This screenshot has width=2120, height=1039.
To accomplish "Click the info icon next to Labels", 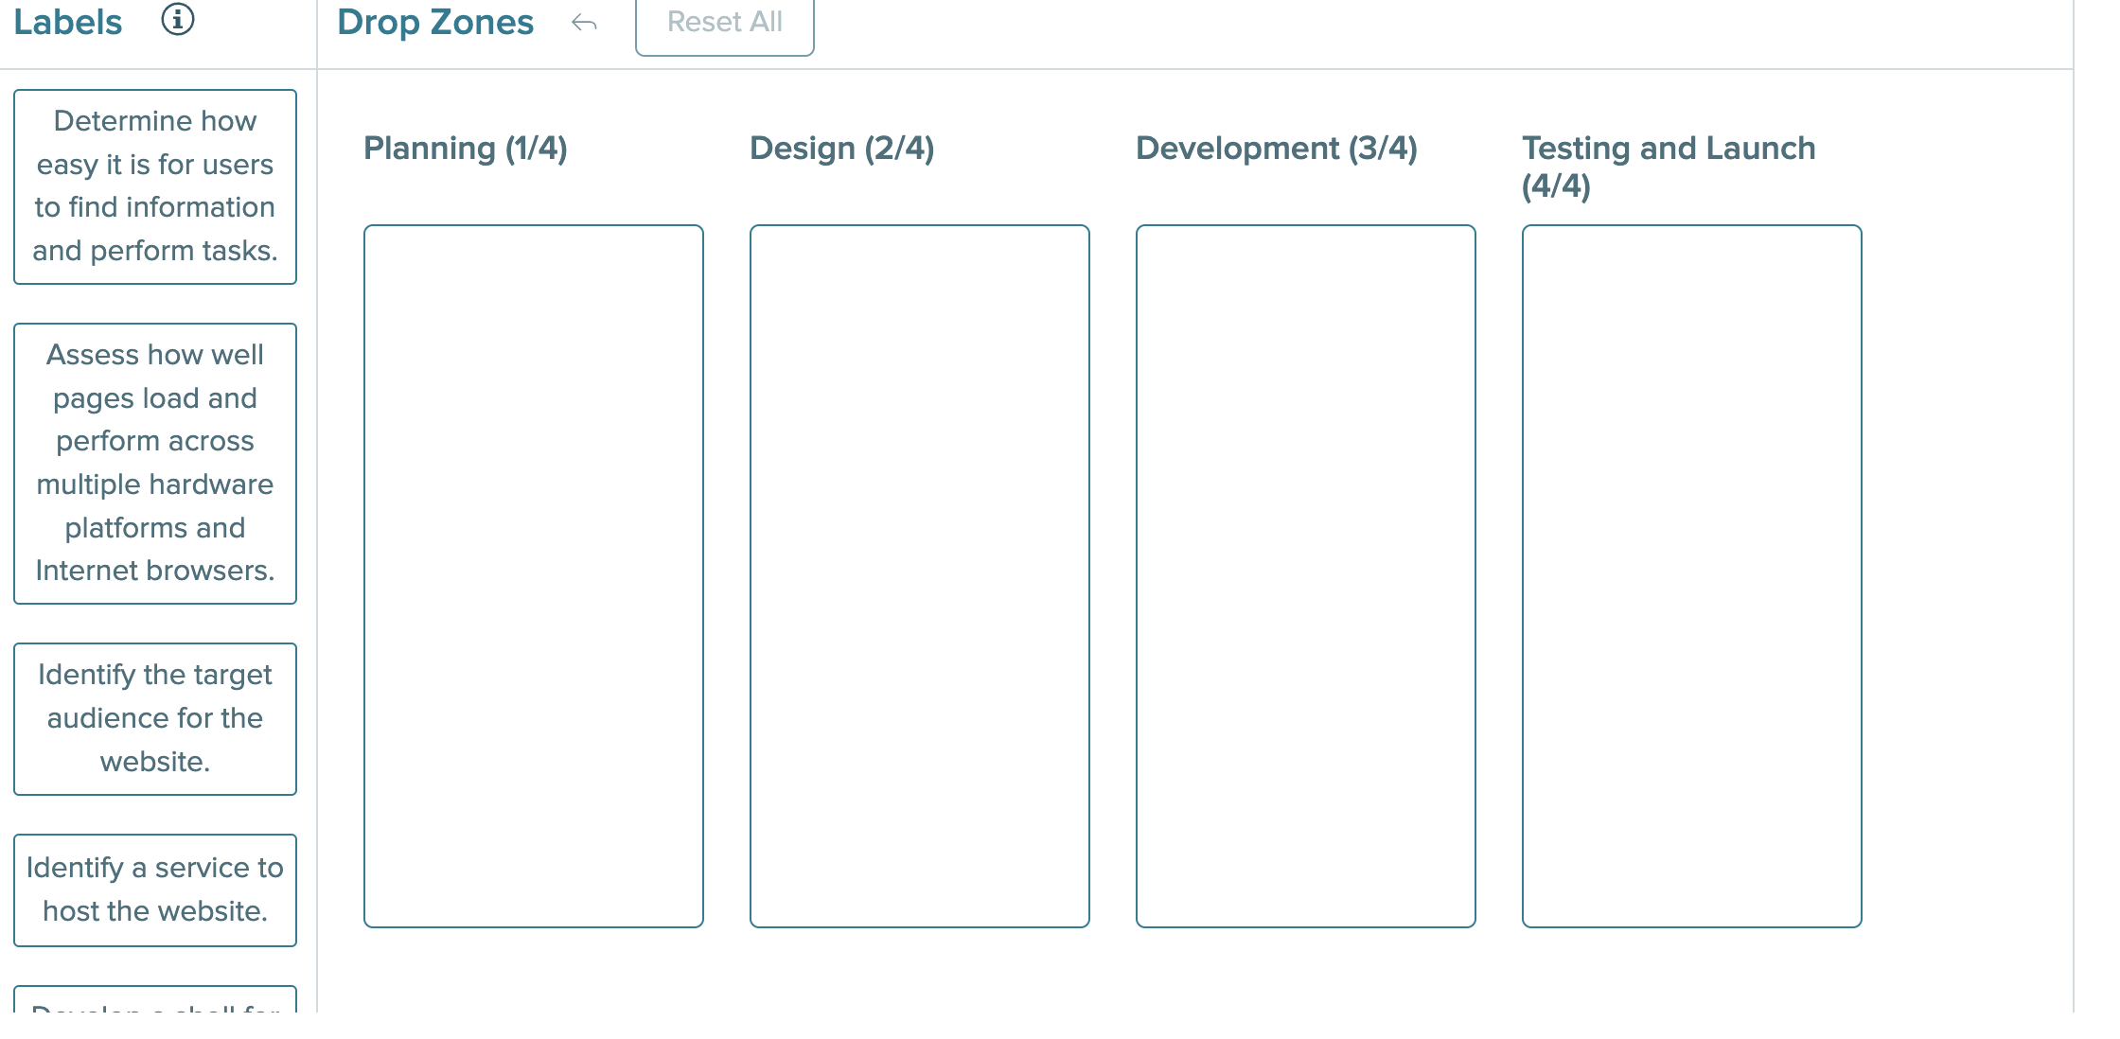I will pyautogui.click(x=178, y=21).
